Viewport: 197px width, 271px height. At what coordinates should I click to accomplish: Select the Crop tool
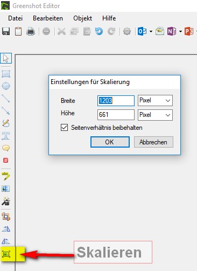(x=6, y=217)
